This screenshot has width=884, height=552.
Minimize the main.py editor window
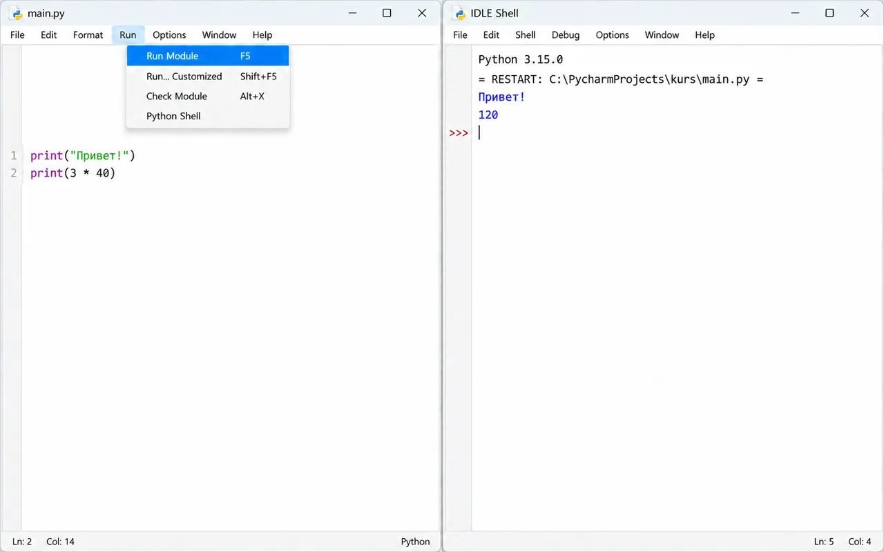click(352, 13)
